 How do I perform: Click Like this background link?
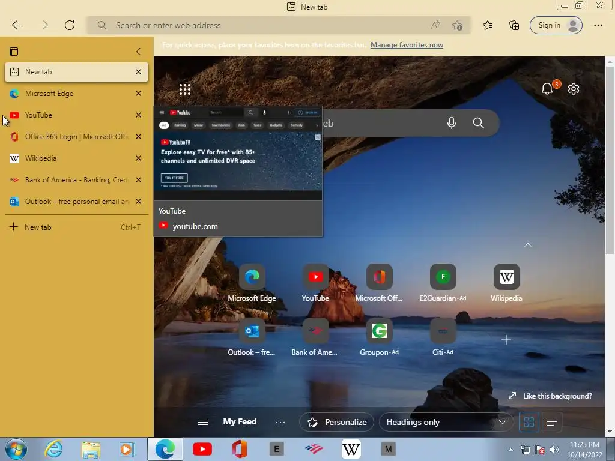coord(550,396)
